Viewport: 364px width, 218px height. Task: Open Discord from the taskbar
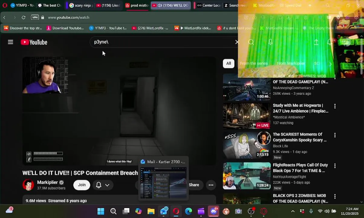(214, 211)
